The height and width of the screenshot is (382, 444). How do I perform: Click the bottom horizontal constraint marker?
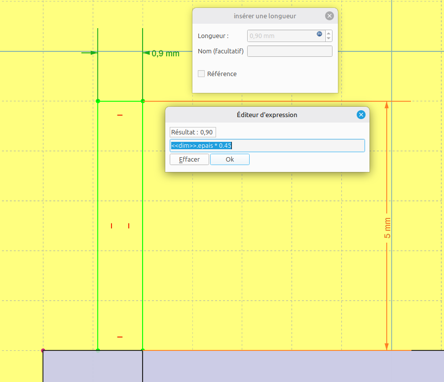[x=120, y=337]
